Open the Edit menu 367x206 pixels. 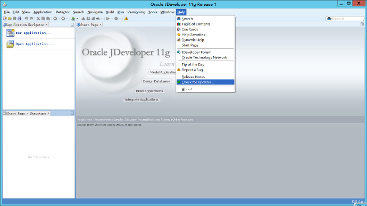pyautogui.click(x=15, y=12)
